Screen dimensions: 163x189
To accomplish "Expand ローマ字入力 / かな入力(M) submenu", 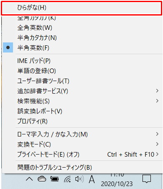I will pyautogui.click(x=82, y=134).
